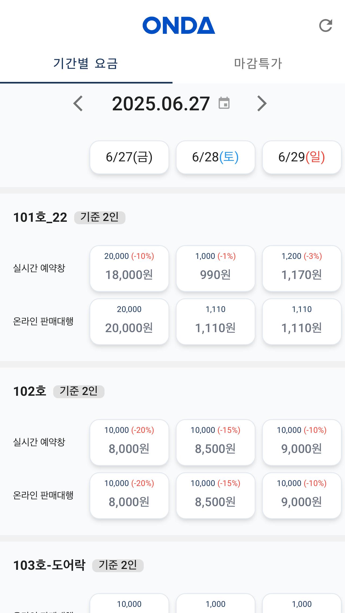Open 102호 실시간 예약창 8,000원 price cell
345x613 pixels.
tap(129, 442)
